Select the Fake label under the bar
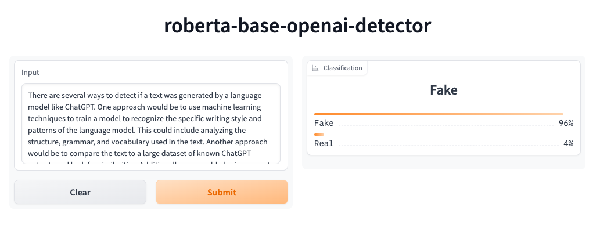 pyautogui.click(x=324, y=123)
